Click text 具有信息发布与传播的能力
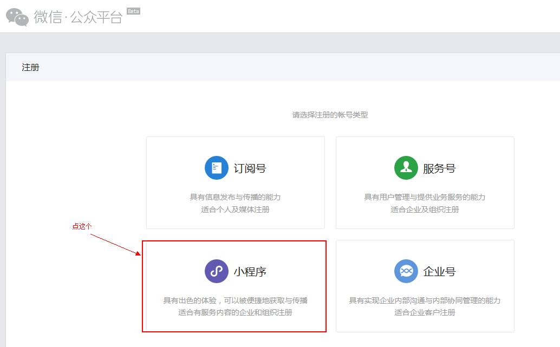This screenshot has height=347, width=560. click(x=235, y=197)
